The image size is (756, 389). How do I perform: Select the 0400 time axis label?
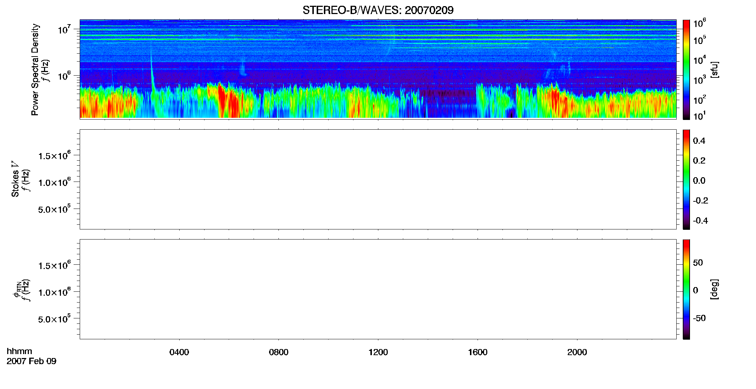click(x=179, y=352)
